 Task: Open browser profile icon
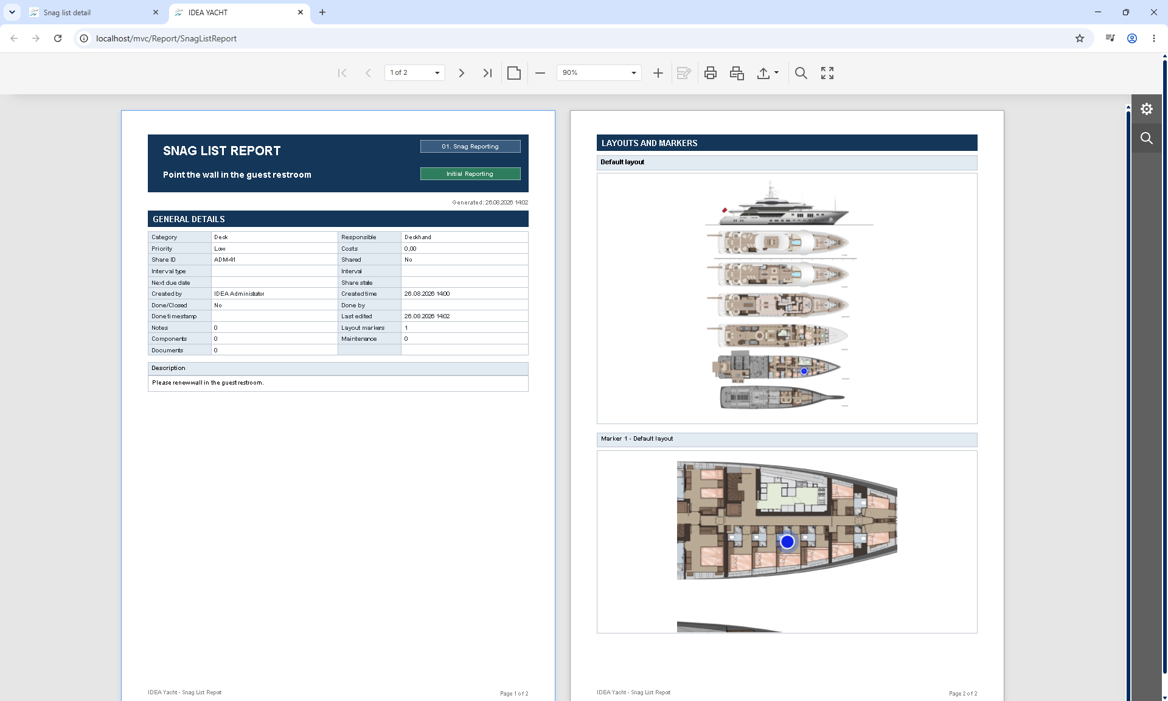pos(1132,38)
